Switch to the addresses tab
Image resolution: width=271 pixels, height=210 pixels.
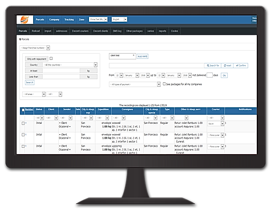(x=62, y=31)
